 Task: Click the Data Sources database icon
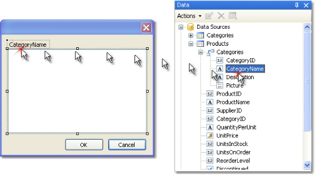(190, 27)
